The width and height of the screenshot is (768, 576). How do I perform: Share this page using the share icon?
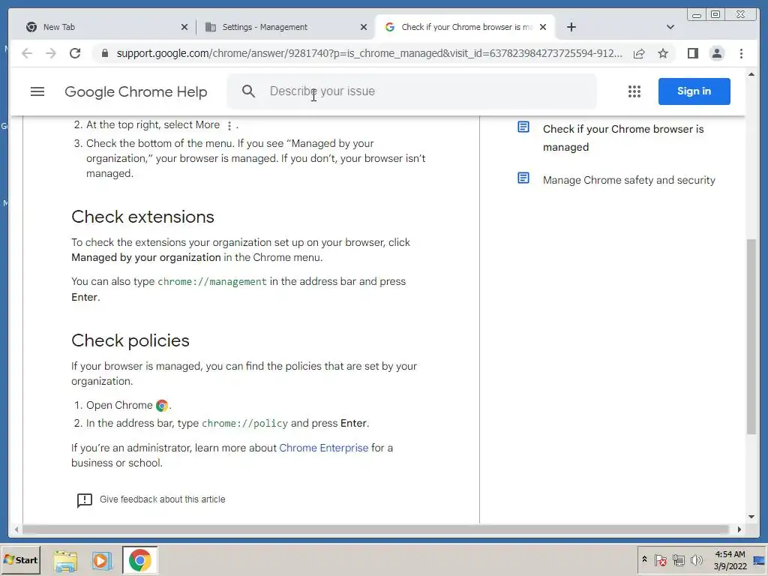click(639, 53)
